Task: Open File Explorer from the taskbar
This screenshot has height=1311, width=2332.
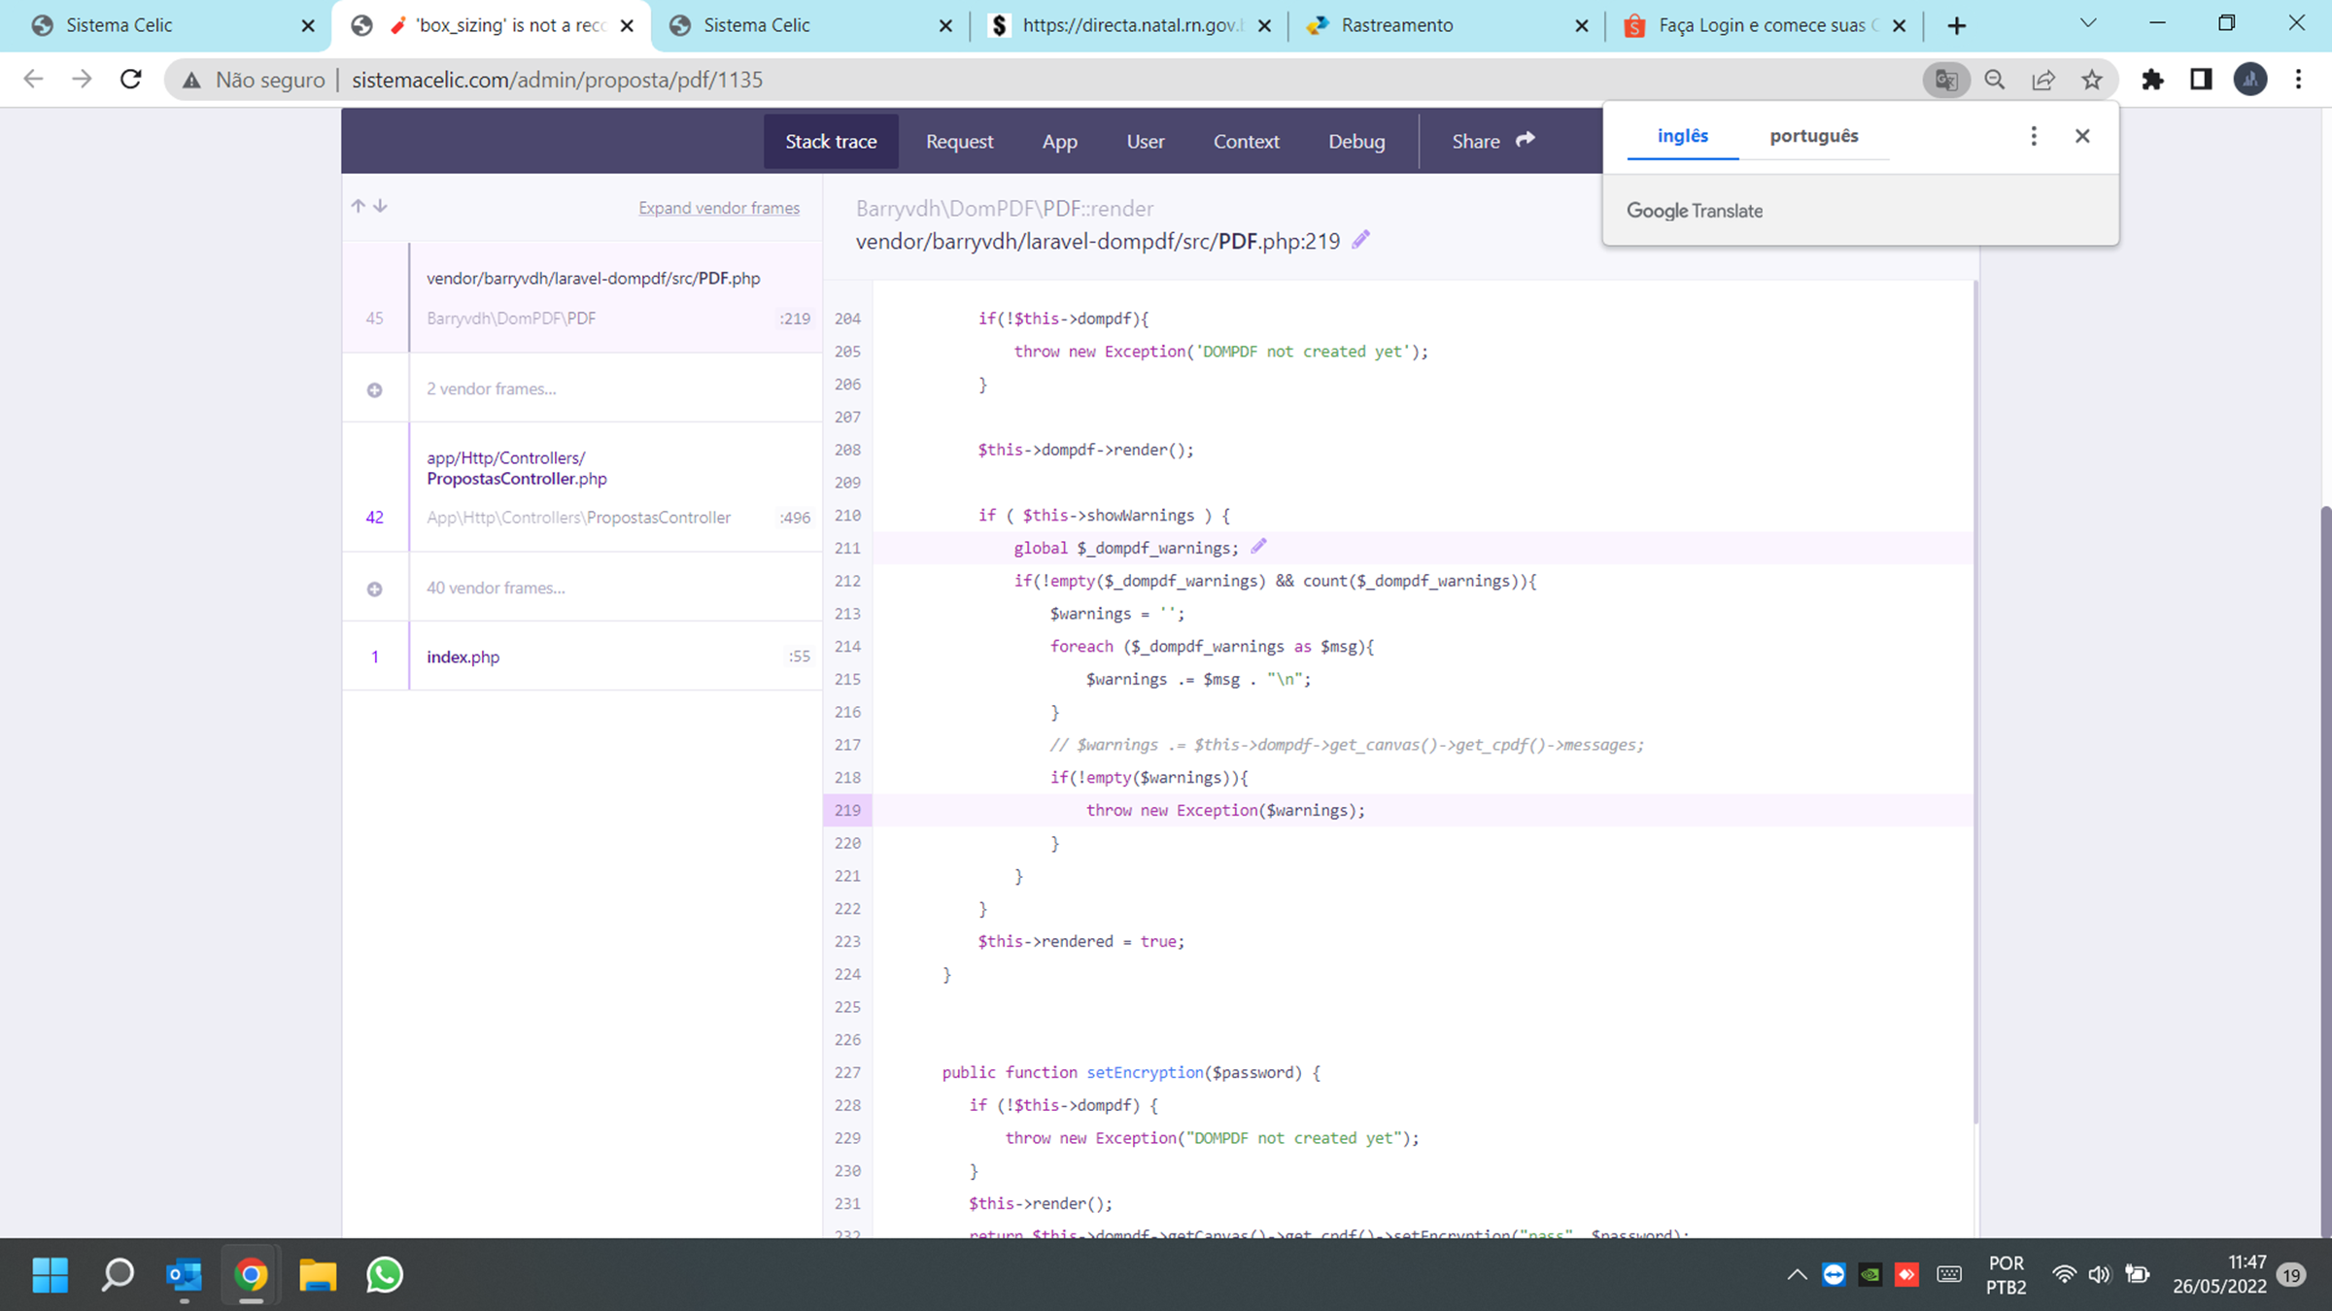Action: pyautogui.click(x=318, y=1275)
